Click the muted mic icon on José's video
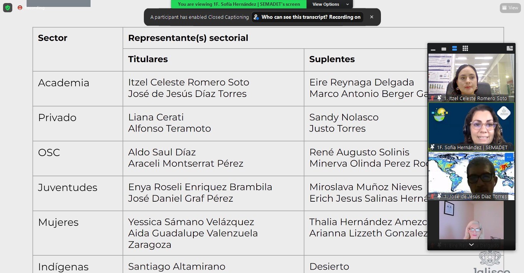Screen dimensions: 524x273 coord(432,196)
